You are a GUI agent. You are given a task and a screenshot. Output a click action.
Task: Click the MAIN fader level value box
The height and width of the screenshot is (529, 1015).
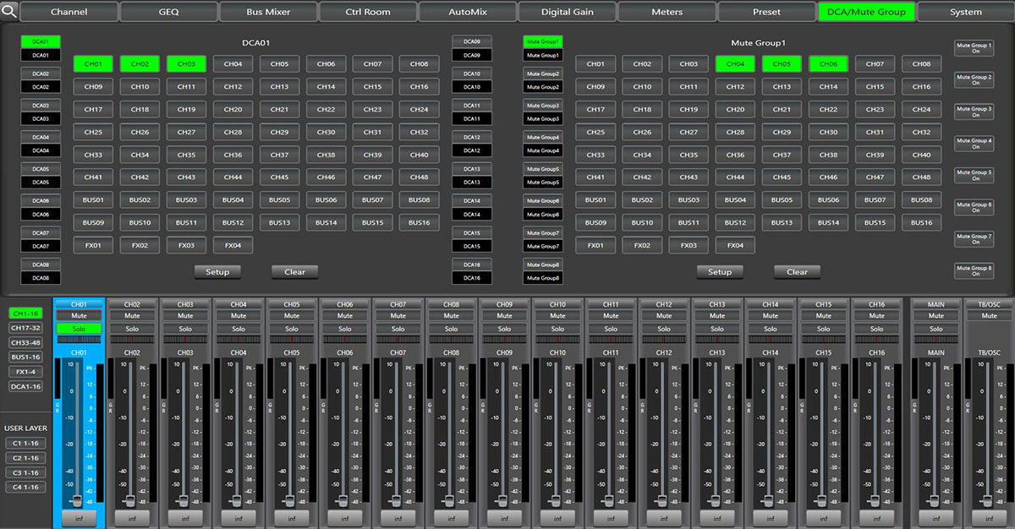[935, 518]
